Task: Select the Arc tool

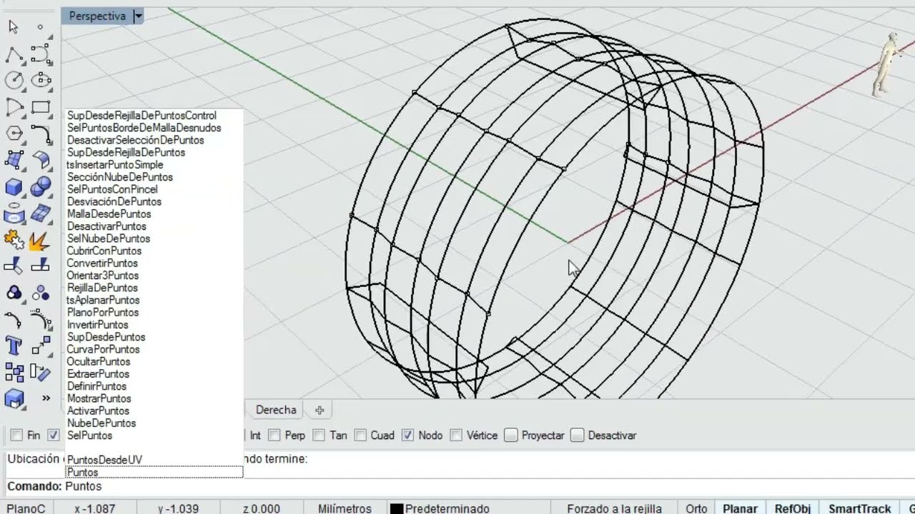Action: pos(14,107)
